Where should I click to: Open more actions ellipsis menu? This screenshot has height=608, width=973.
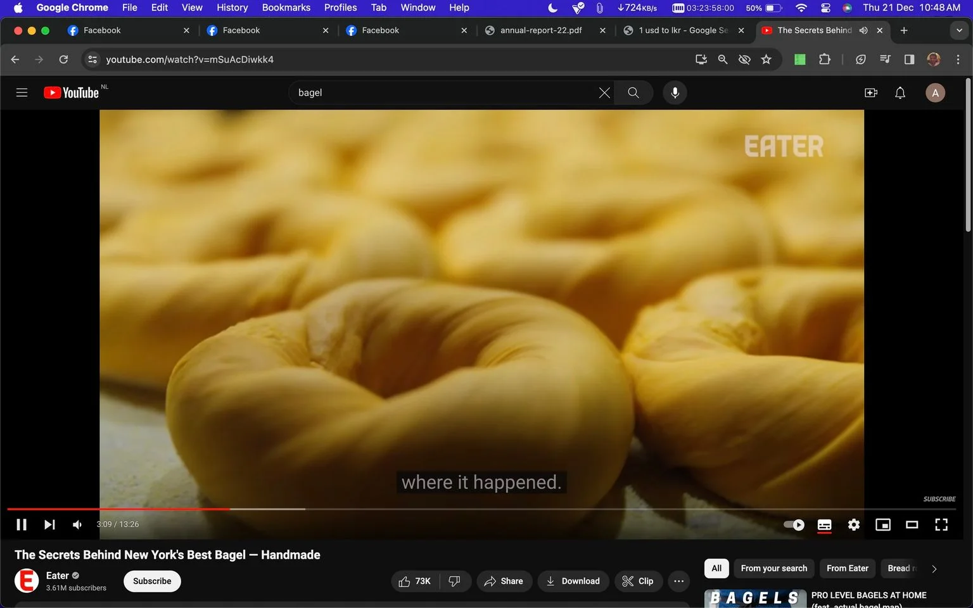coord(679,581)
